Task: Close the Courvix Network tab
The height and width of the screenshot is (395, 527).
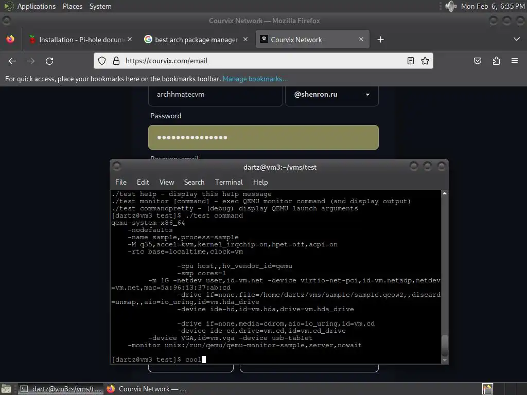Action: pyautogui.click(x=361, y=39)
